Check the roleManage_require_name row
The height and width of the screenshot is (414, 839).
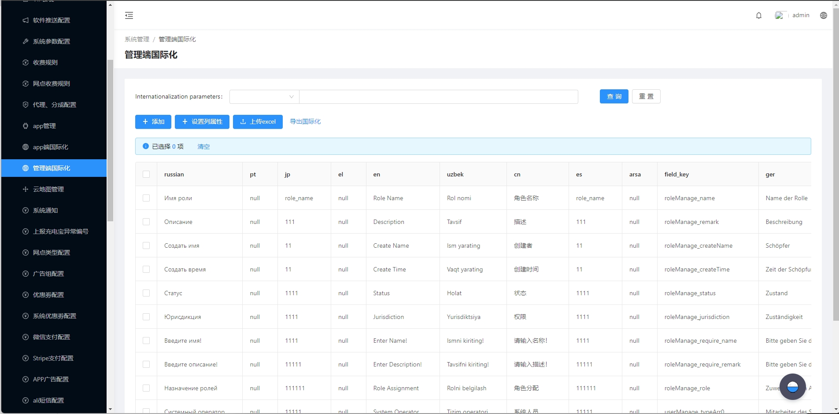coord(146,341)
